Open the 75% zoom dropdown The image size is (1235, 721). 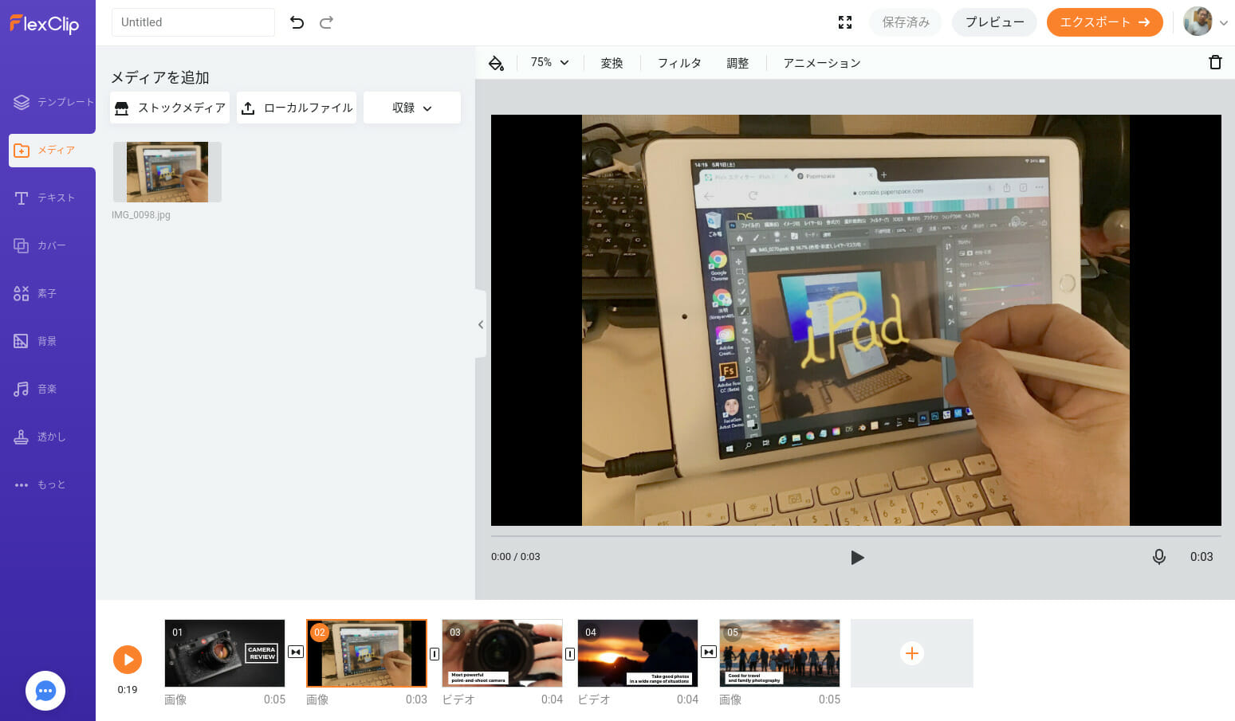pyautogui.click(x=550, y=62)
